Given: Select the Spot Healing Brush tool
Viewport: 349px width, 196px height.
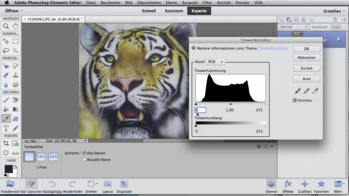Looking at the screenshot, I should [16, 66].
